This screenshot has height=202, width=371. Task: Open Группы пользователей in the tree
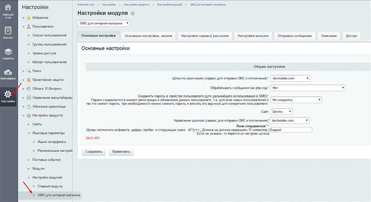click(49, 45)
